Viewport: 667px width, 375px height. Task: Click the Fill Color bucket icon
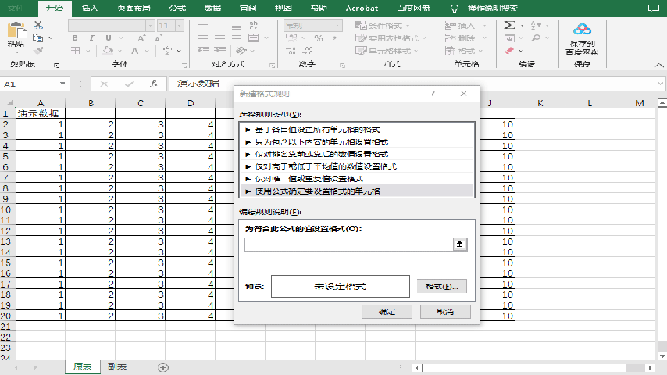(108, 51)
